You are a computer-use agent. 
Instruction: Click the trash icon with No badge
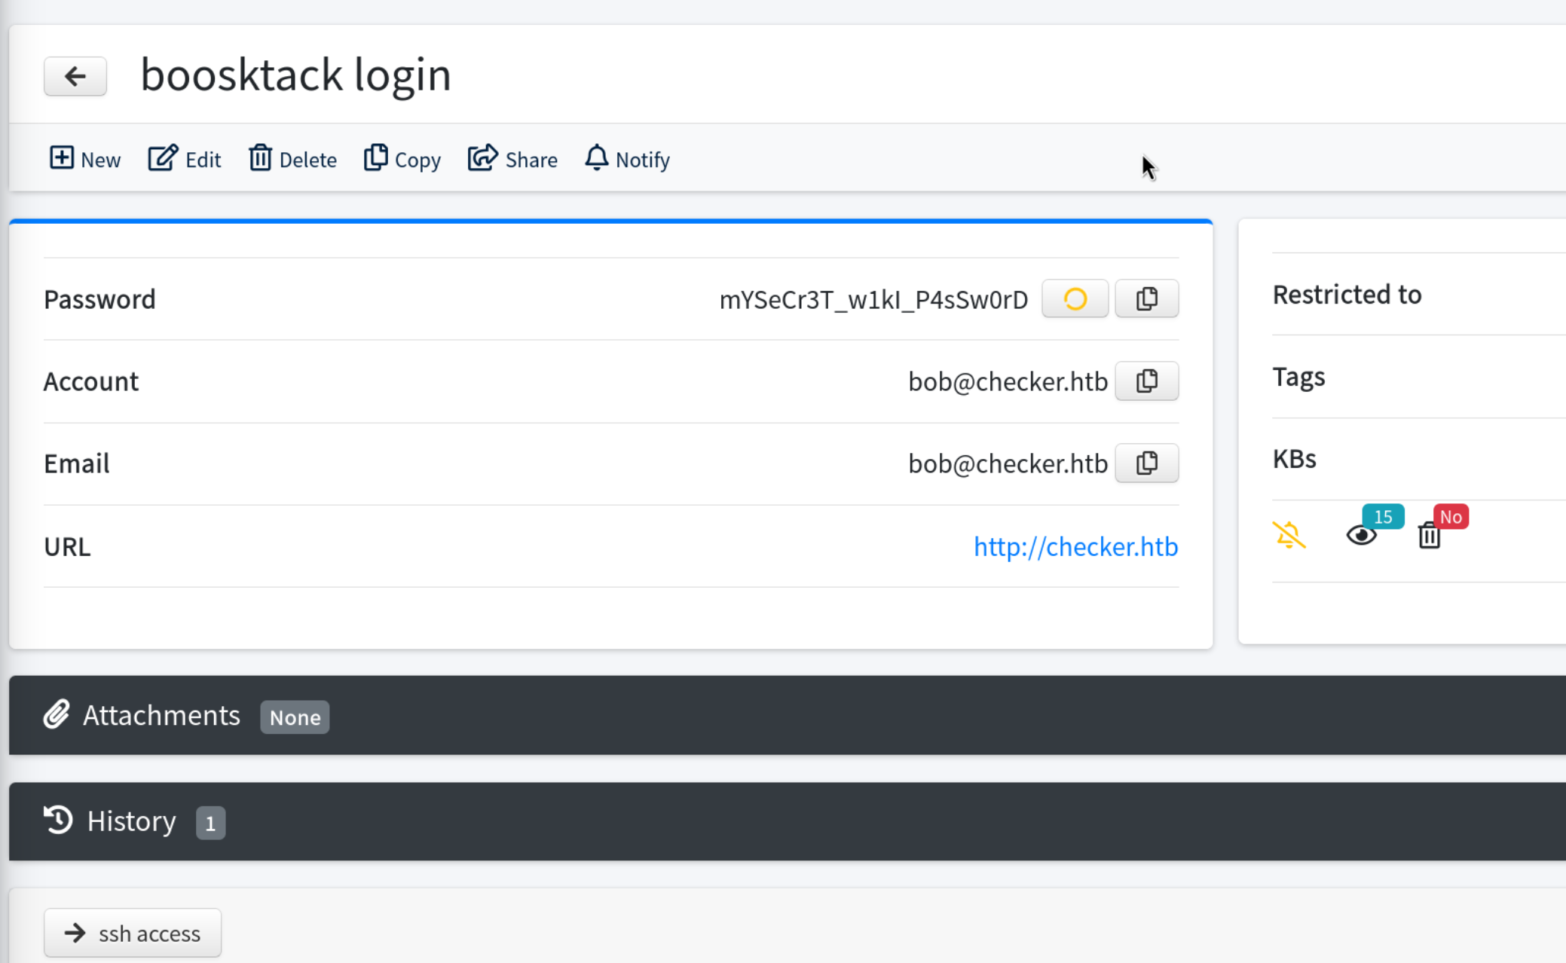point(1429,536)
